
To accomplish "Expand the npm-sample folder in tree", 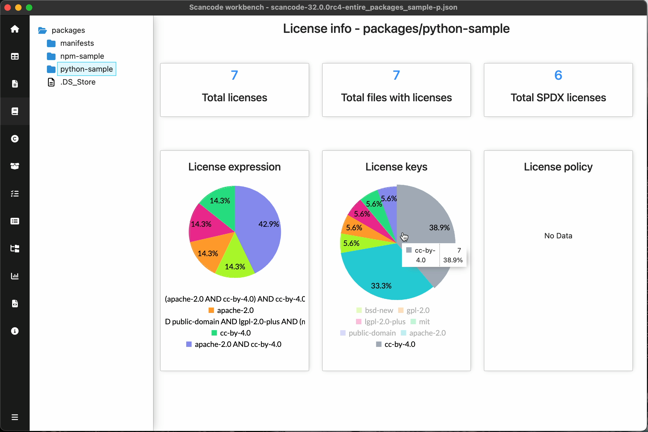I will (x=82, y=56).
